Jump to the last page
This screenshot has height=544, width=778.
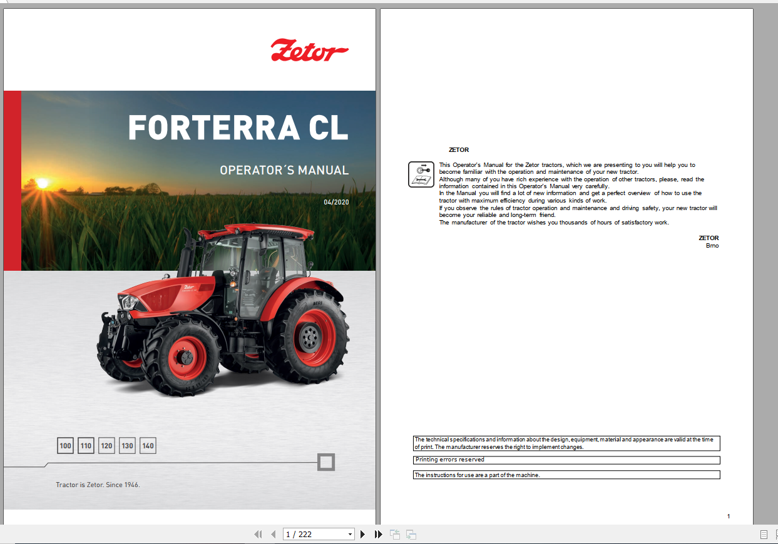[x=378, y=534]
